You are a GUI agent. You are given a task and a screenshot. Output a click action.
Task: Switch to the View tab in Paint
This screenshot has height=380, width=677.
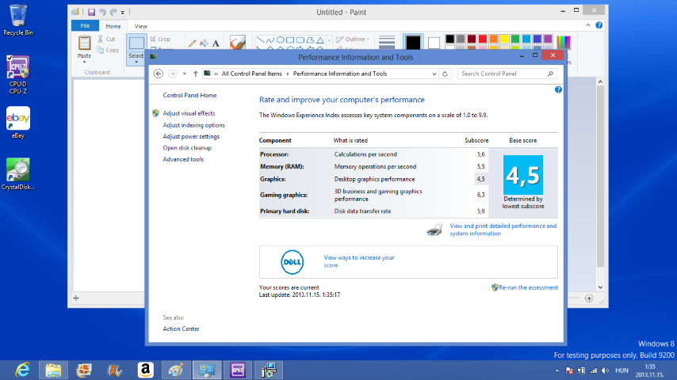[x=141, y=26]
